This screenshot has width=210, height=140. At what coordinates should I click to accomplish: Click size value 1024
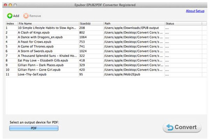coord(83,51)
